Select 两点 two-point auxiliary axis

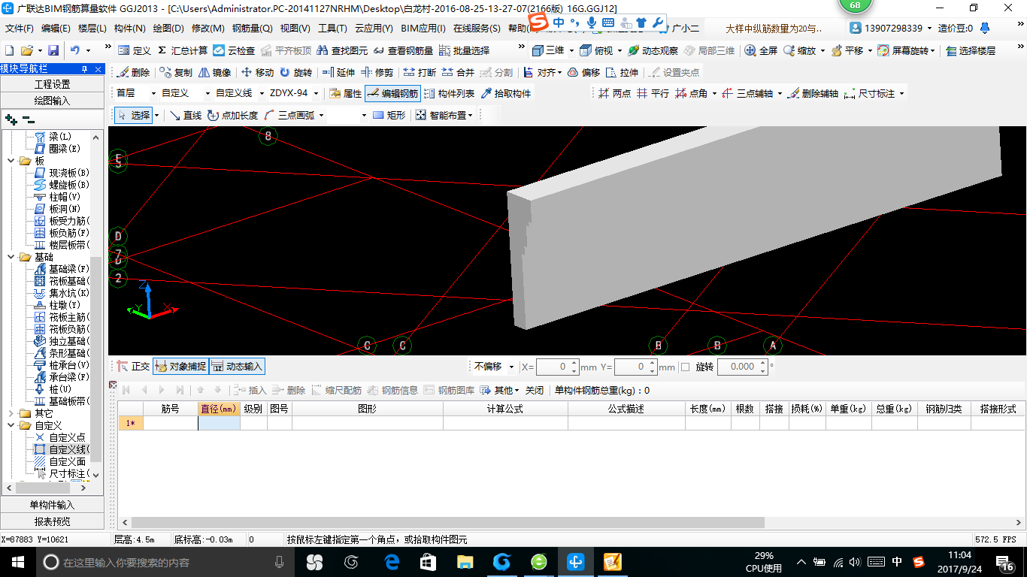[615, 94]
